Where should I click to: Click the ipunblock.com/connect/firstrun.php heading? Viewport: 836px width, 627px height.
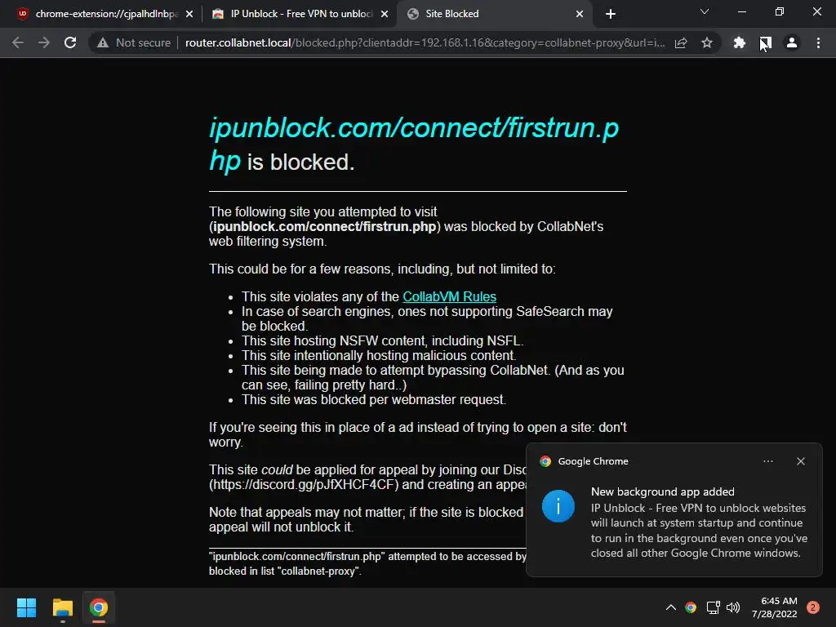pos(414,144)
